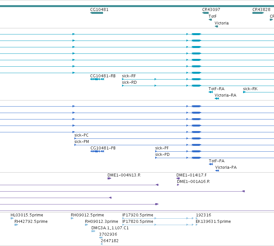274x246 pixels.
Task: Click the IP17920.5prime label
Action: point(138,215)
